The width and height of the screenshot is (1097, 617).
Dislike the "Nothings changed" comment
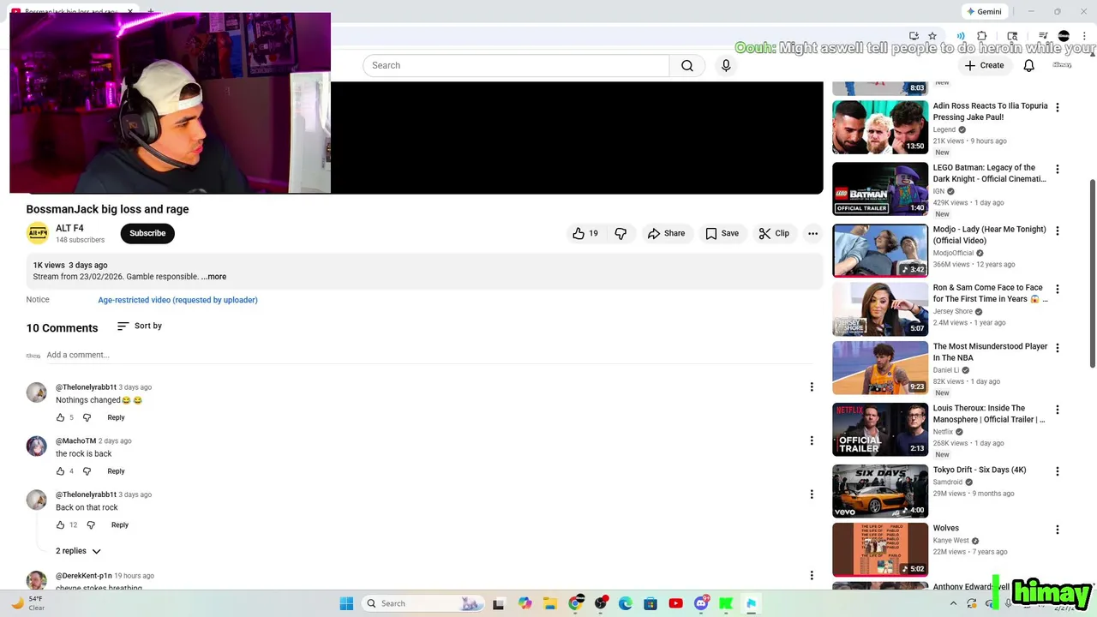[87, 417]
